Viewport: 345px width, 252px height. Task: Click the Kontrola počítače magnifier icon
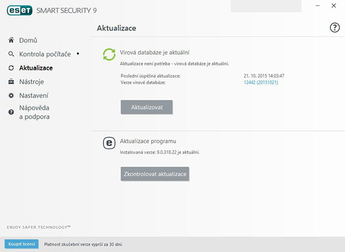pyautogui.click(x=11, y=54)
